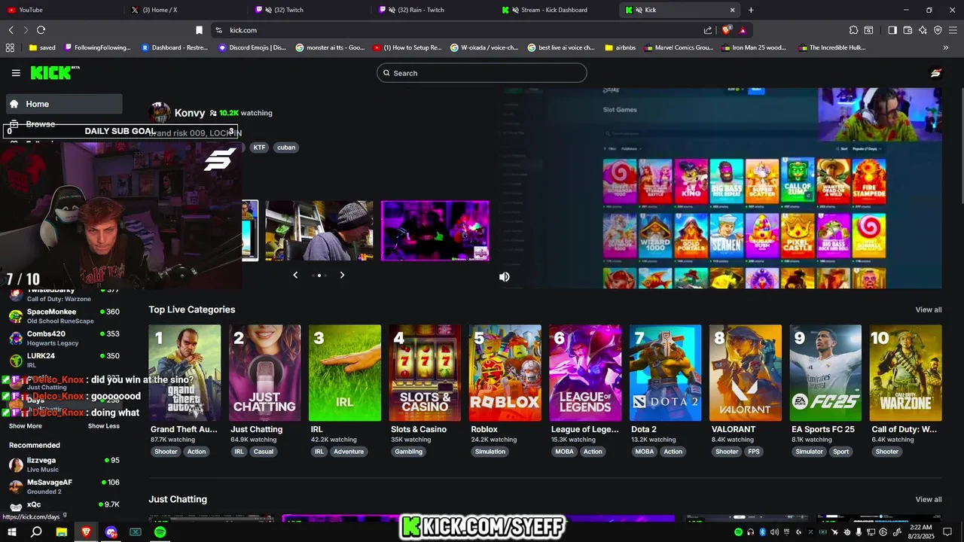Screen dimensions: 964x542
Task: Click the Gambling tag under Slots & Casino
Action: coord(409,452)
